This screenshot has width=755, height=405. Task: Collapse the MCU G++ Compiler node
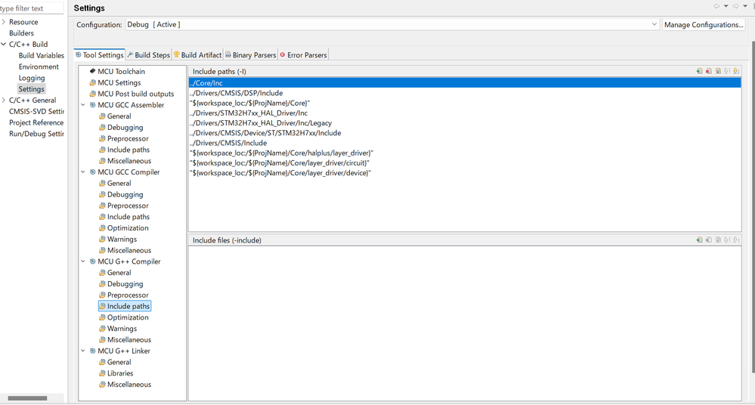[x=83, y=261]
